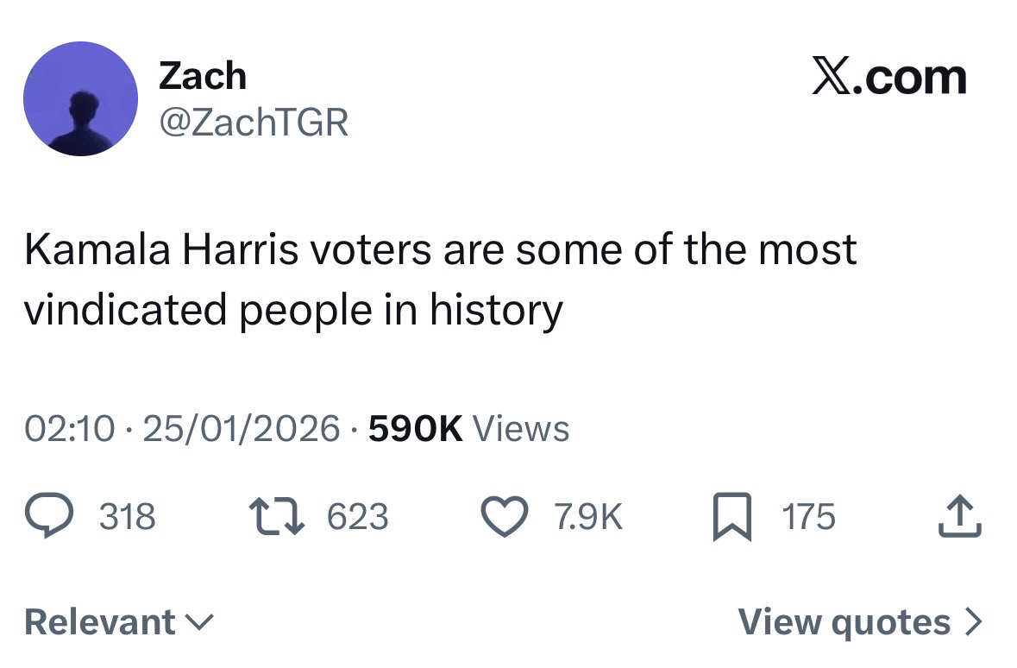1017x668 pixels.
Task: Click the tweet text about Kamala Harris voters
Action: tap(440, 279)
